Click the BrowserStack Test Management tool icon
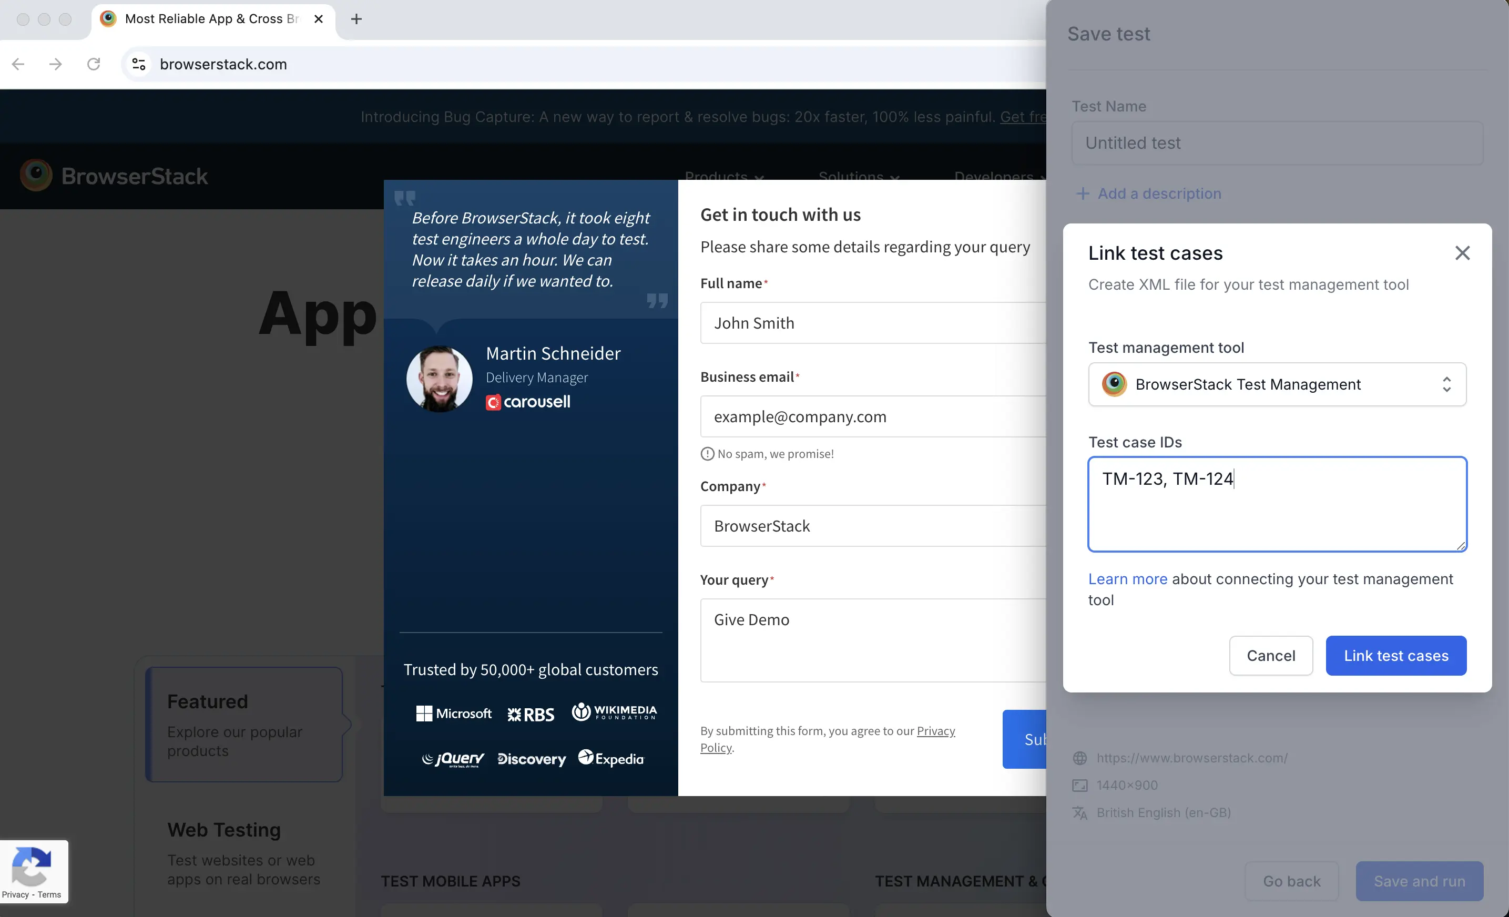The width and height of the screenshot is (1509, 917). point(1114,384)
